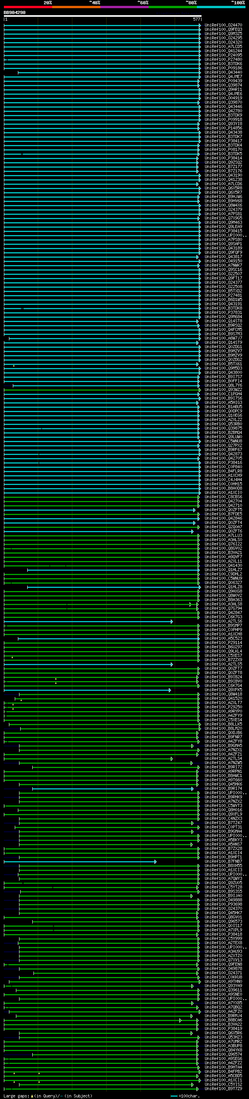Click the BB904290 query label
The height and width of the screenshot is (1099, 249).
coord(14,13)
